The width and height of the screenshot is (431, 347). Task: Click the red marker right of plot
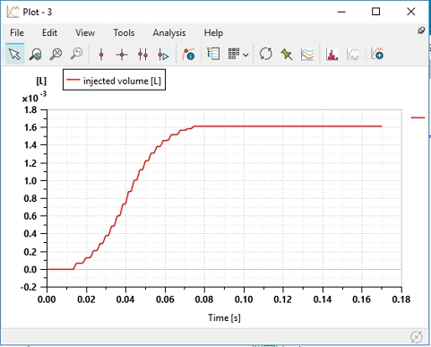point(418,117)
